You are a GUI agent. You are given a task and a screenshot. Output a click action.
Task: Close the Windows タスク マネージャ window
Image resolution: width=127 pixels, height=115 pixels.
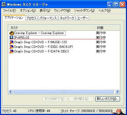[122, 5]
